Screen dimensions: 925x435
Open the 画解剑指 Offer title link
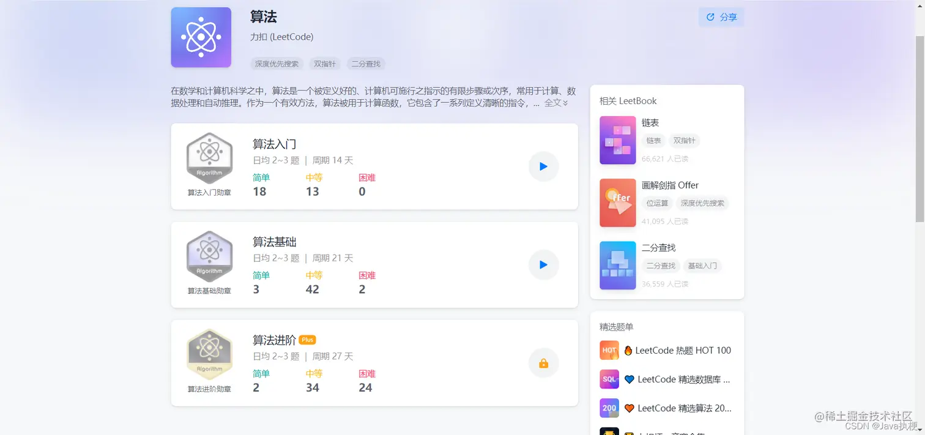click(670, 185)
